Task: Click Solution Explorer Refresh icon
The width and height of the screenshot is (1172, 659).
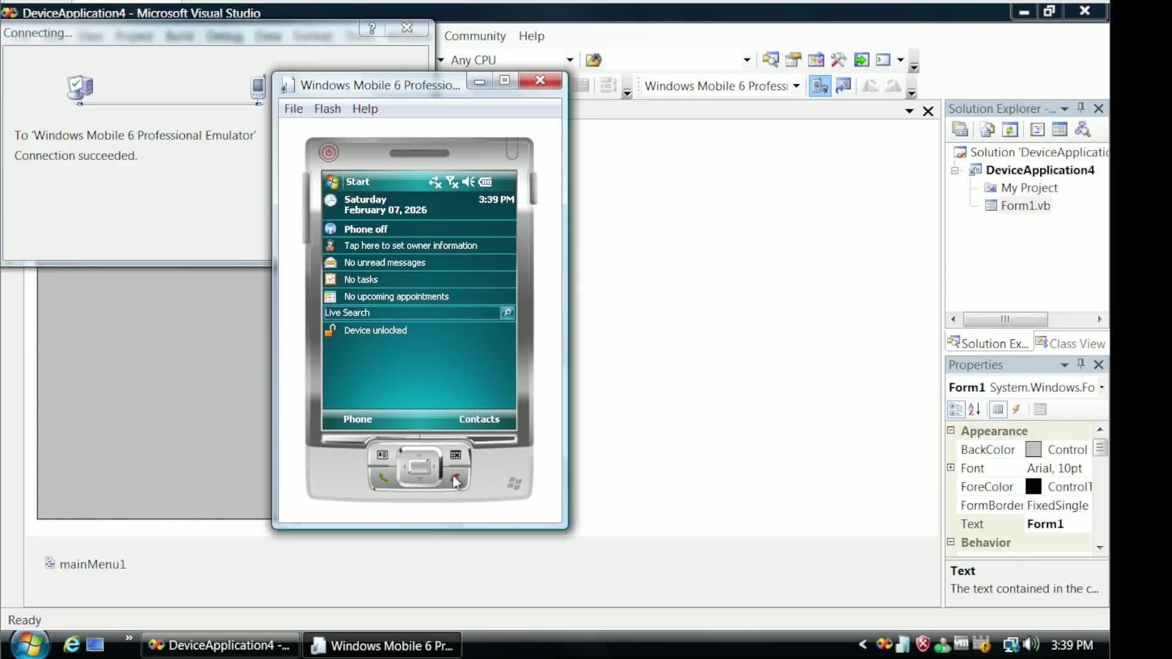Action: 1010,130
